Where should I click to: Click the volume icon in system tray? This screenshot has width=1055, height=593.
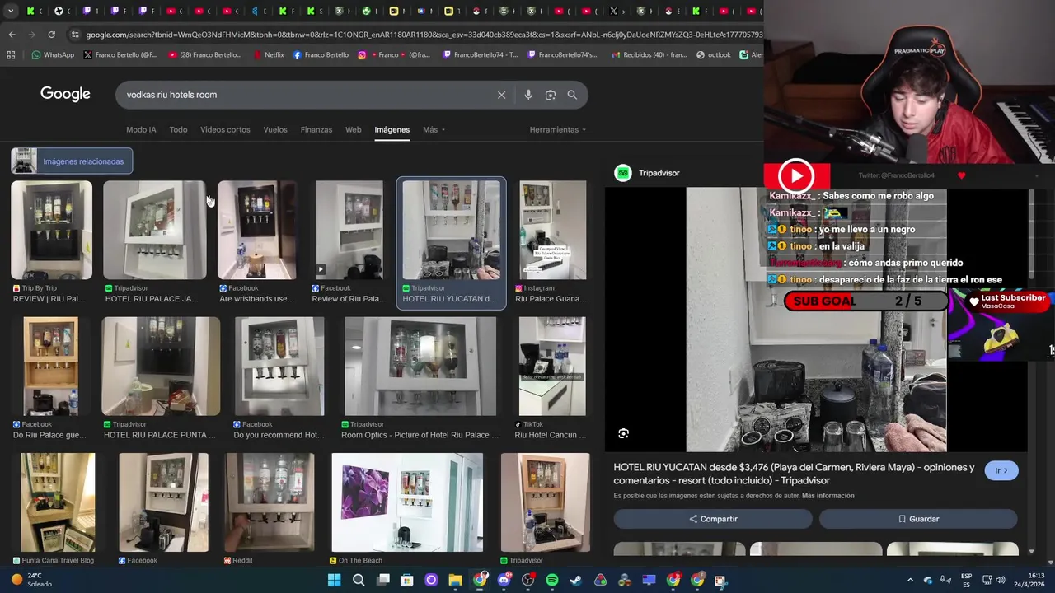(1002, 580)
